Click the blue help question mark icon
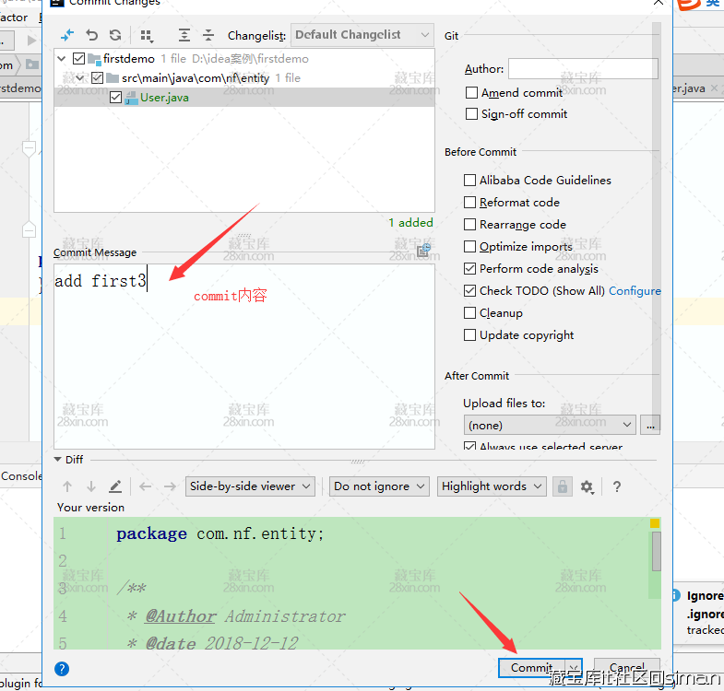The height and width of the screenshot is (691, 724). [x=62, y=669]
